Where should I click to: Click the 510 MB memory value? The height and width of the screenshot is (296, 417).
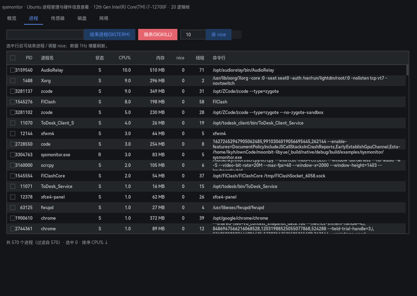[x=157, y=70]
